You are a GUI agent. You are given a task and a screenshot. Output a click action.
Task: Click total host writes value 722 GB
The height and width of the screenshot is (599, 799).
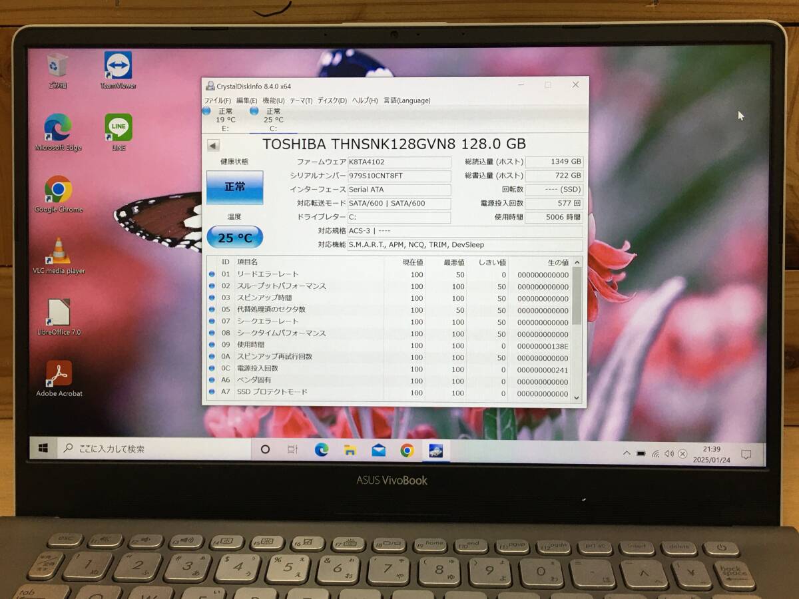(554, 176)
